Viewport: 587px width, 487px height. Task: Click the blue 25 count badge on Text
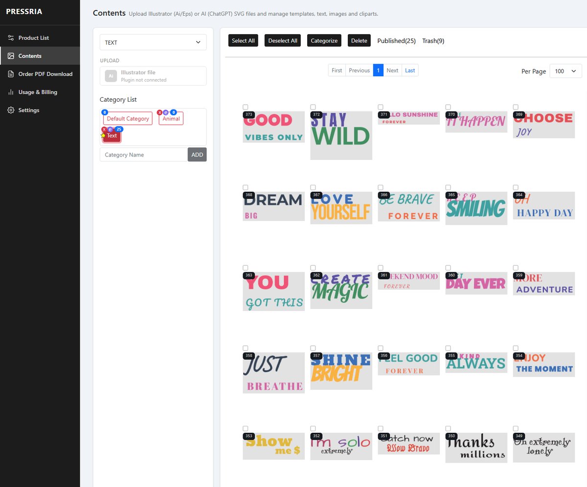(x=119, y=130)
